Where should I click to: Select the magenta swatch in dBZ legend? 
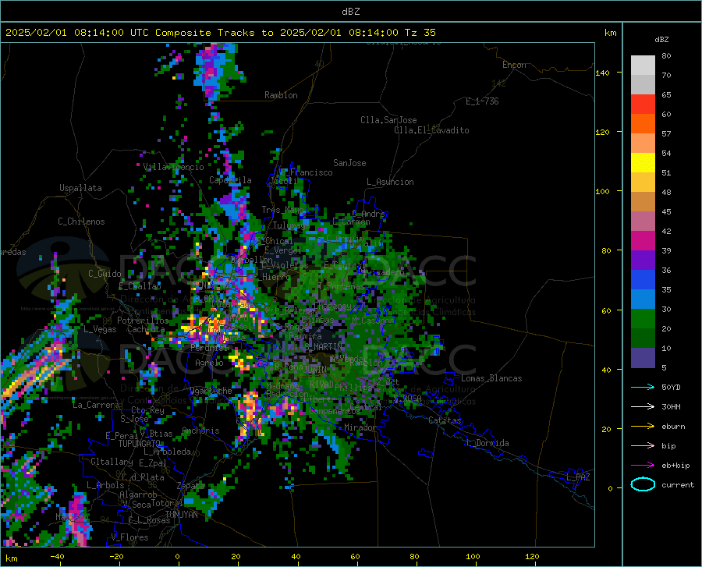click(643, 241)
